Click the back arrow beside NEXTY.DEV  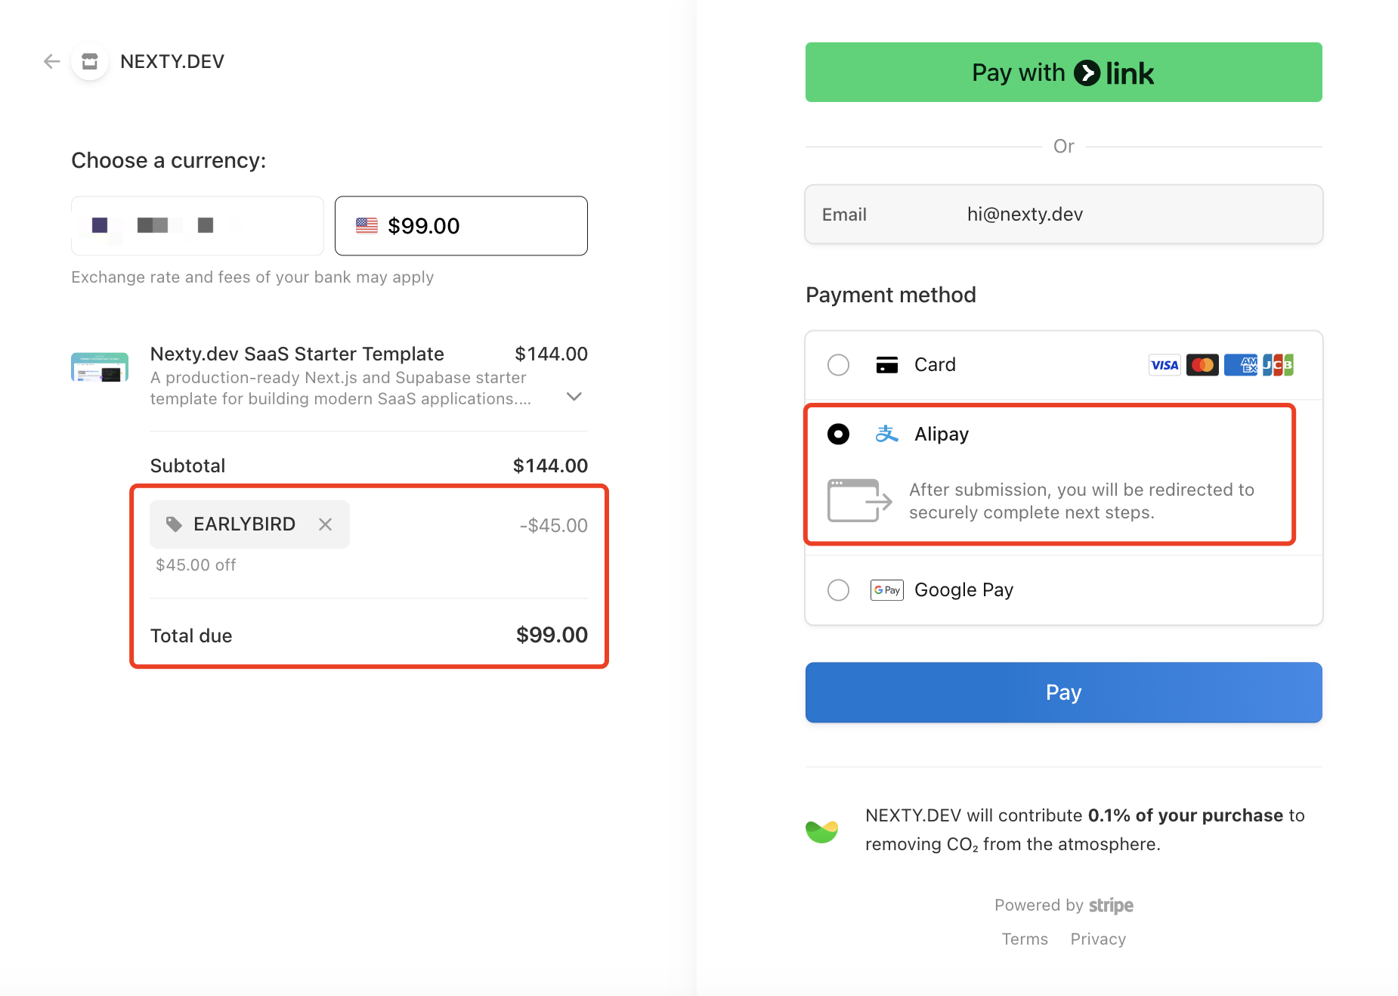(x=51, y=61)
